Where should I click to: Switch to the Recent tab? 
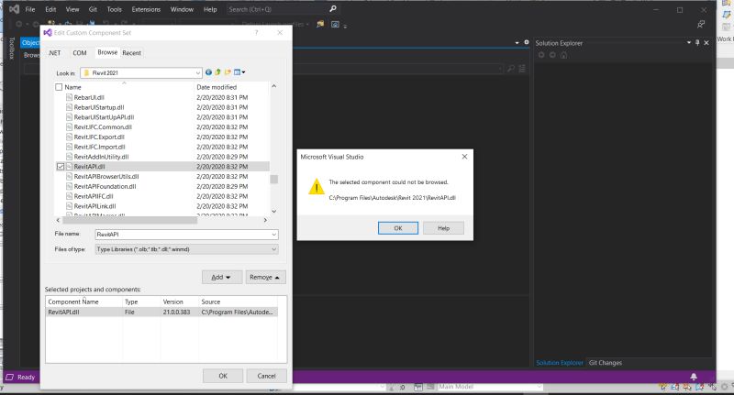pyautogui.click(x=131, y=53)
